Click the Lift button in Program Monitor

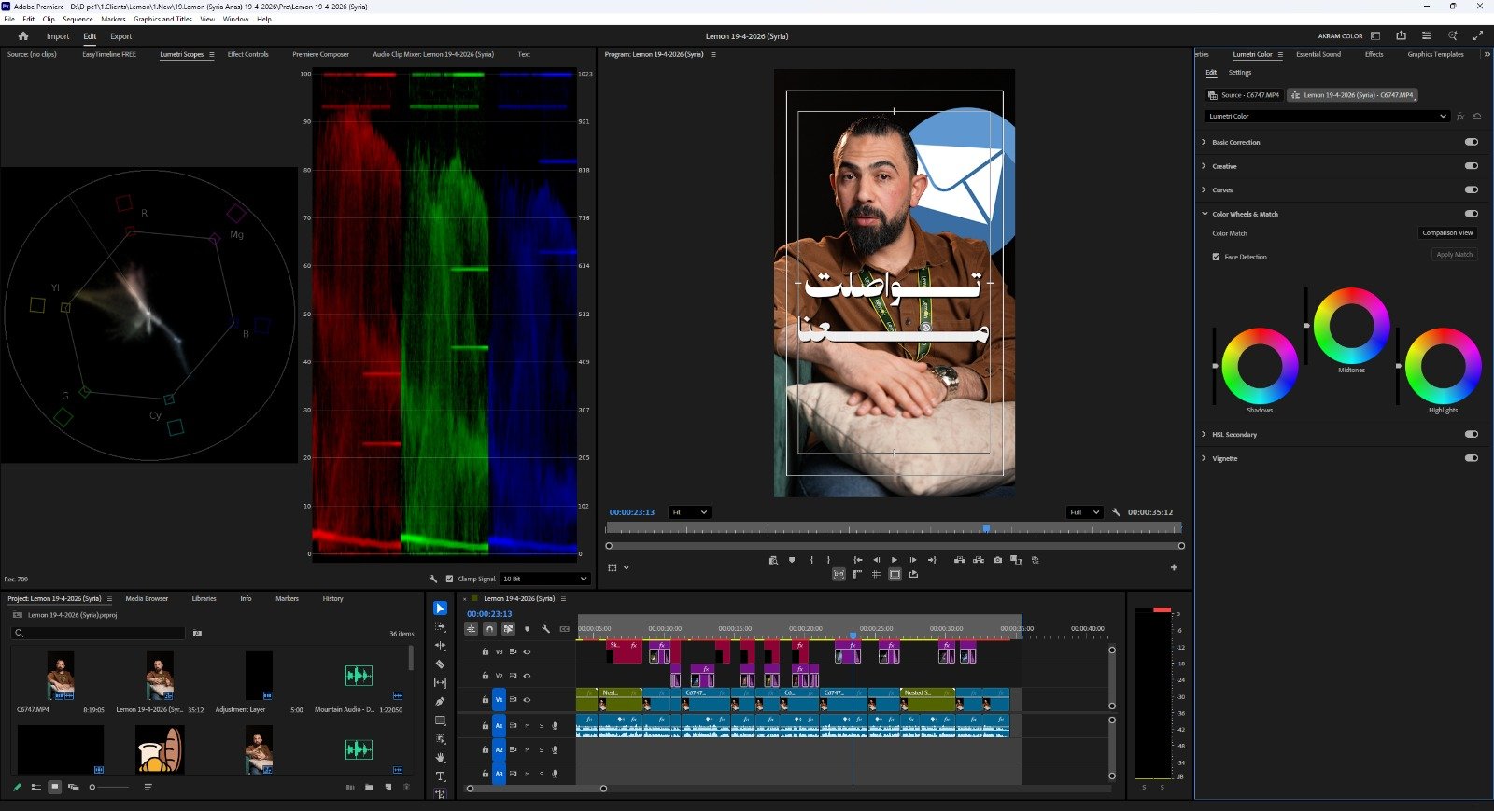tap(959, 560)
